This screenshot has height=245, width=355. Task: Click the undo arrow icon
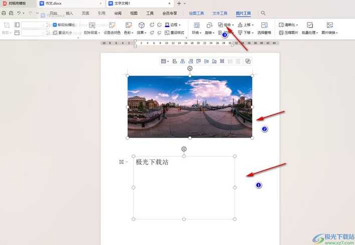coord(19,13)
